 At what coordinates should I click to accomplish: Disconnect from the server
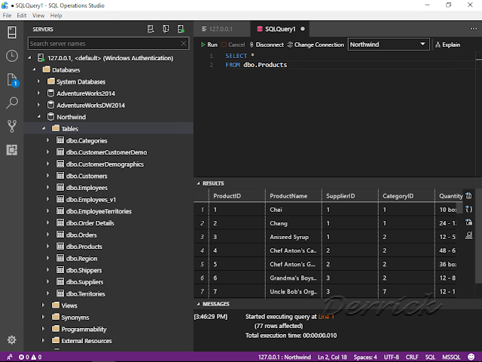(267, 44)
